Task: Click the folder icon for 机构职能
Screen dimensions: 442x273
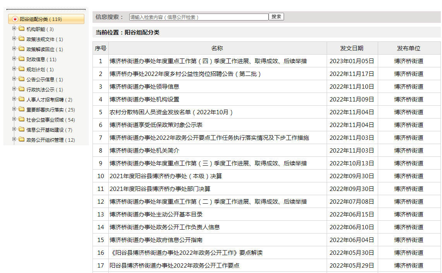Action: click(21, 29)
